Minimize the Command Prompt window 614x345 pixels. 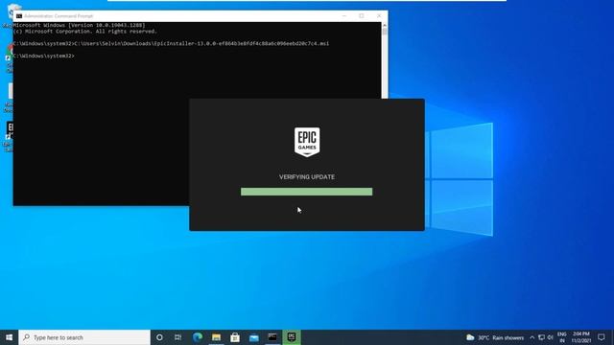point(344,16)
